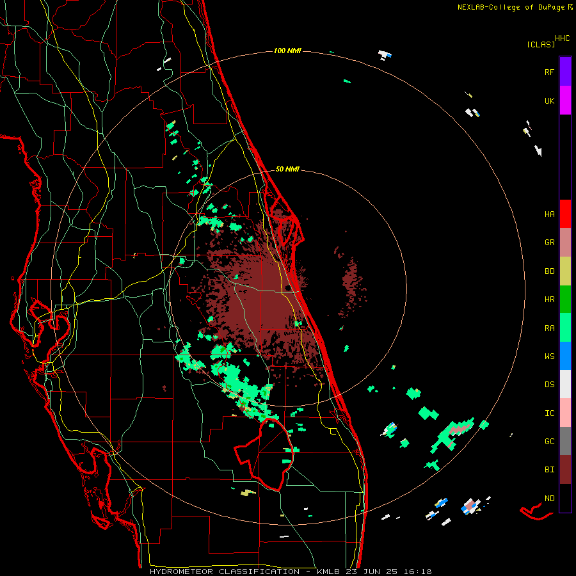
Task: Click the 'GC' legend label
Action: click(549, 442)
